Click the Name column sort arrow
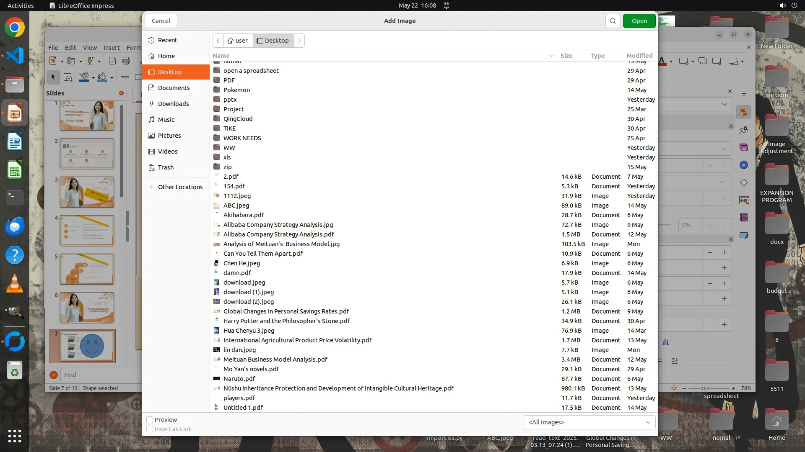 [551, 56]
